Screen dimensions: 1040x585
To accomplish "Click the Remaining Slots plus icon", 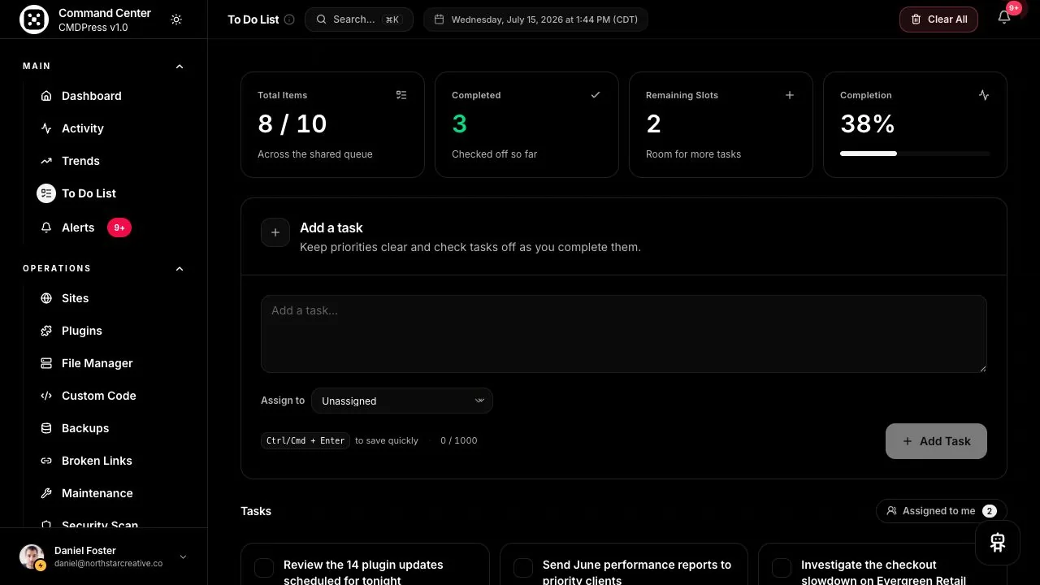I will coord(790,95).
